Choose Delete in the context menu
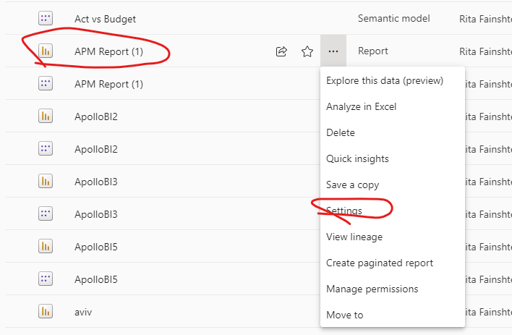The width and height of the screenshot is (512, 335). click(340, 132)
